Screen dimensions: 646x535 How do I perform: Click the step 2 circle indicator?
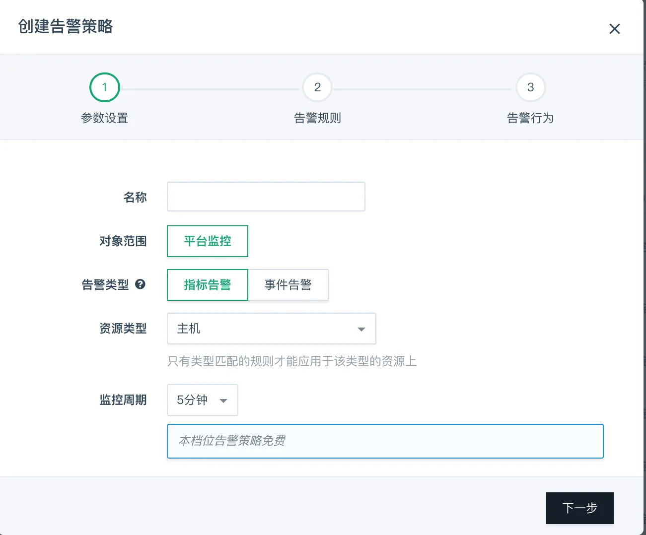point(317,87)
